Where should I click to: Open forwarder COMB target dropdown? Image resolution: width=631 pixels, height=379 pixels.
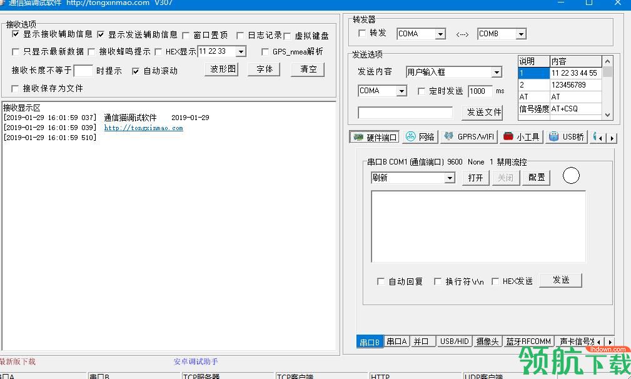(x=521, y=34)
